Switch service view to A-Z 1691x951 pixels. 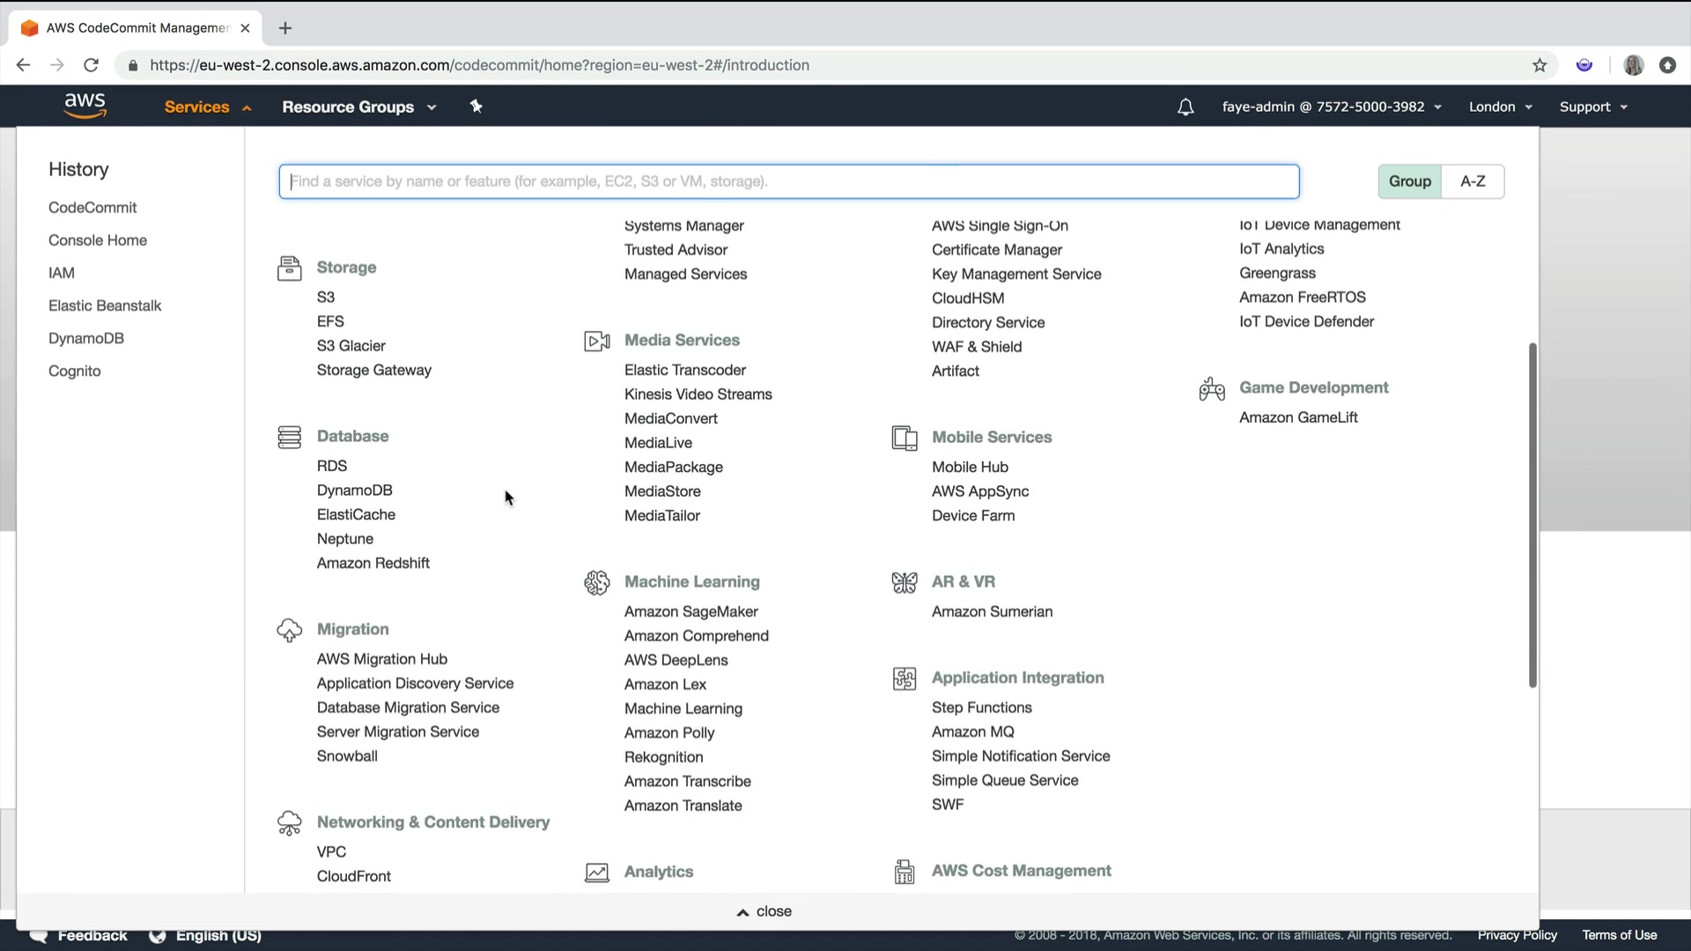coord(1473,181)
